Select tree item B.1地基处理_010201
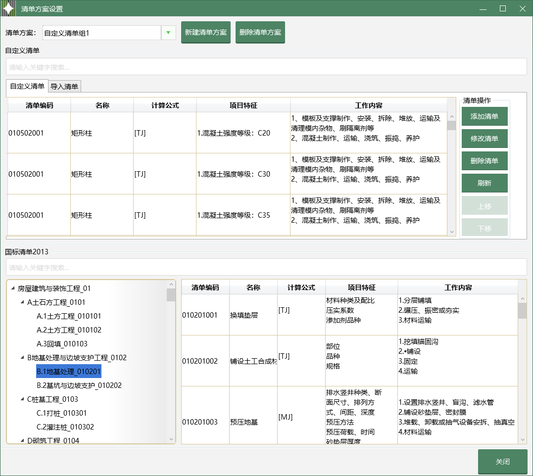Screen dimensions: 533x476 69,372
